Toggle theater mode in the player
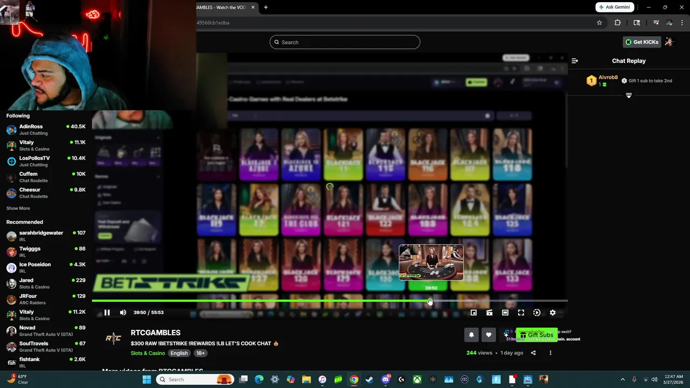Image resolution: width=690 pixels, height=388 pixels. pyautogui.click(x=505, y=313)
